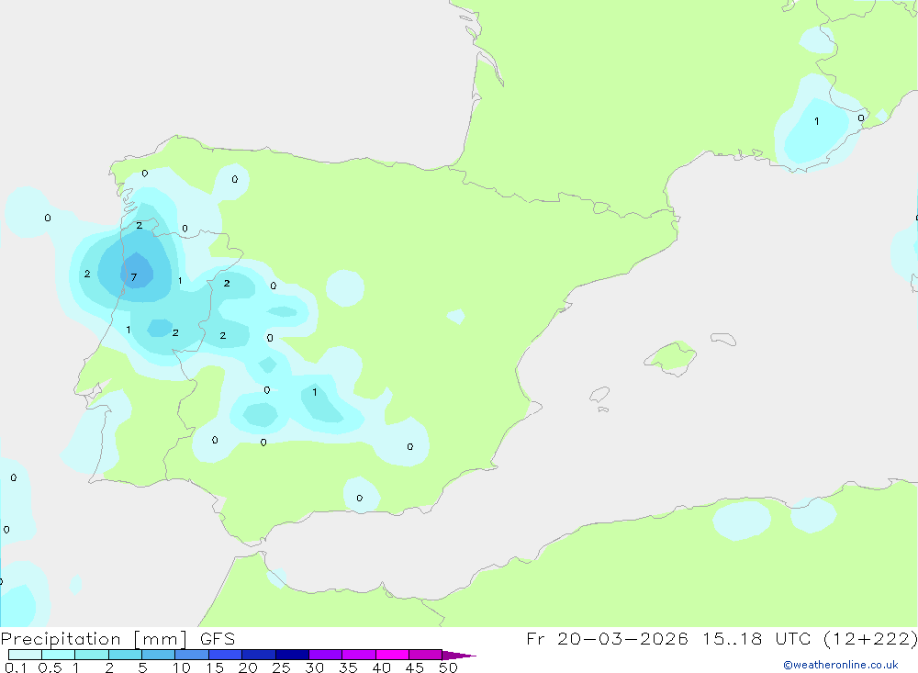
Task: Click the '1' value over southern France
Action: click(x=817, y=121)
